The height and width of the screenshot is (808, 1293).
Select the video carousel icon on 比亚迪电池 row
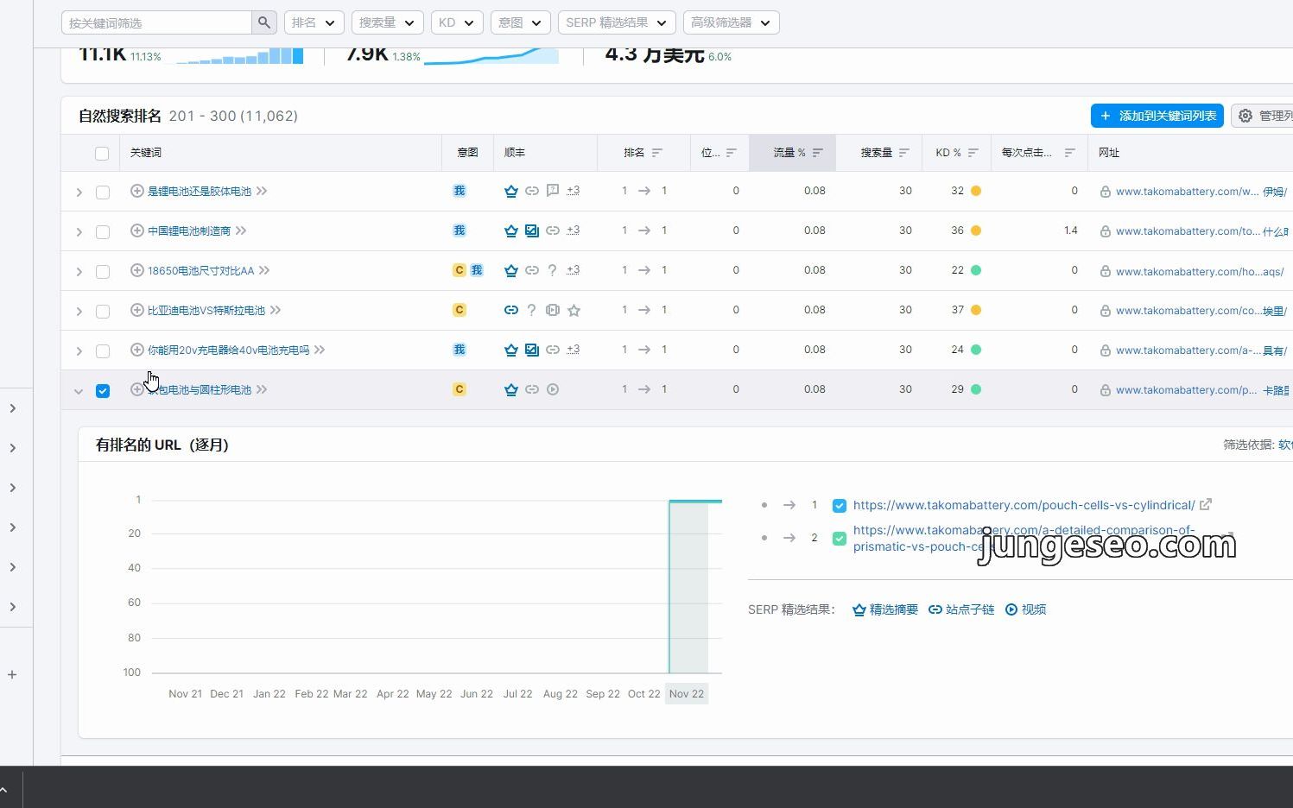pyautogui.click(x=553, y=310)
